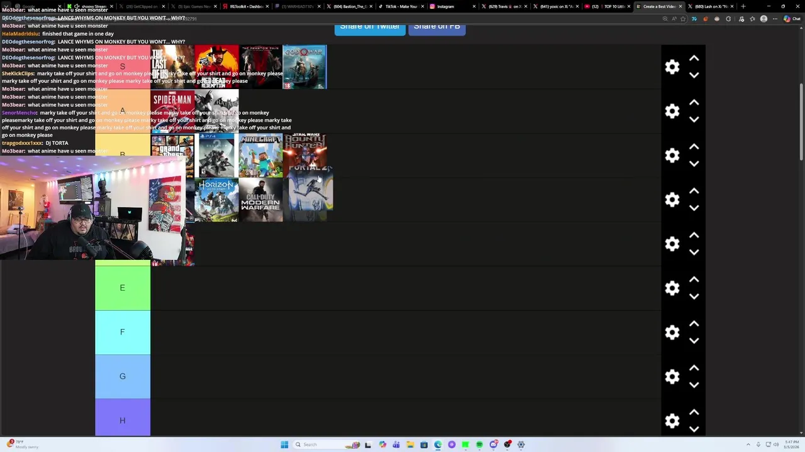Click the page vertical scrollbar
This screenshot has height=452, width=805.
coord(801,122)
